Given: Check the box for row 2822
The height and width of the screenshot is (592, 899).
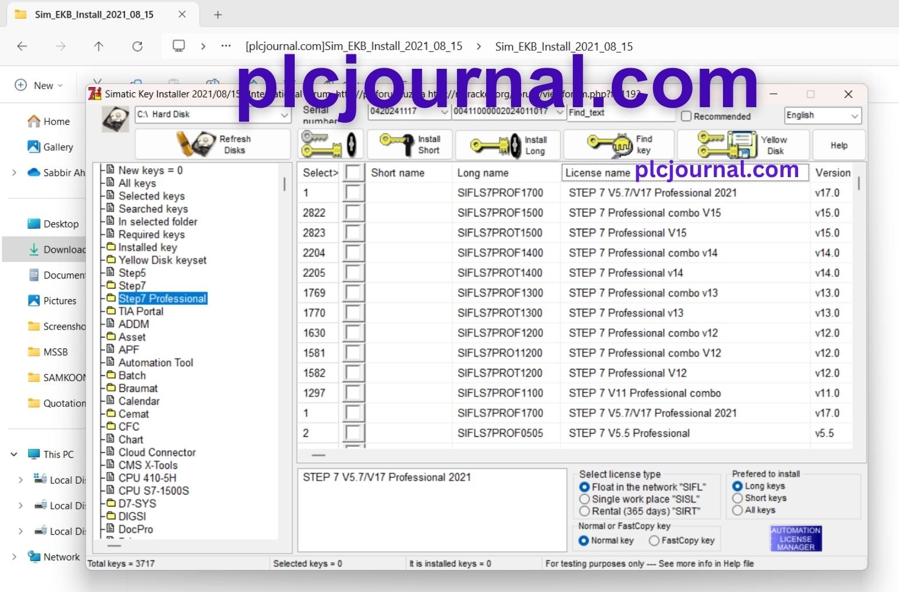Looking at the screenshot, I should [x=353, y=213].
